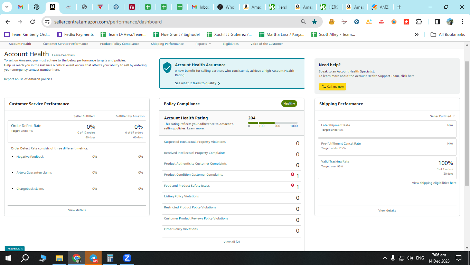470x265 pixels.
Task: Open the tab search dropdown arrow
Action: point(7,7)
